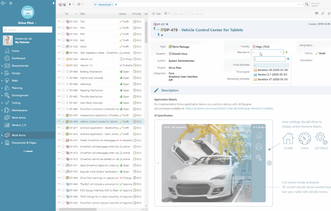
Task: Click the Planned In filter text box
Action: pos(269,59)
